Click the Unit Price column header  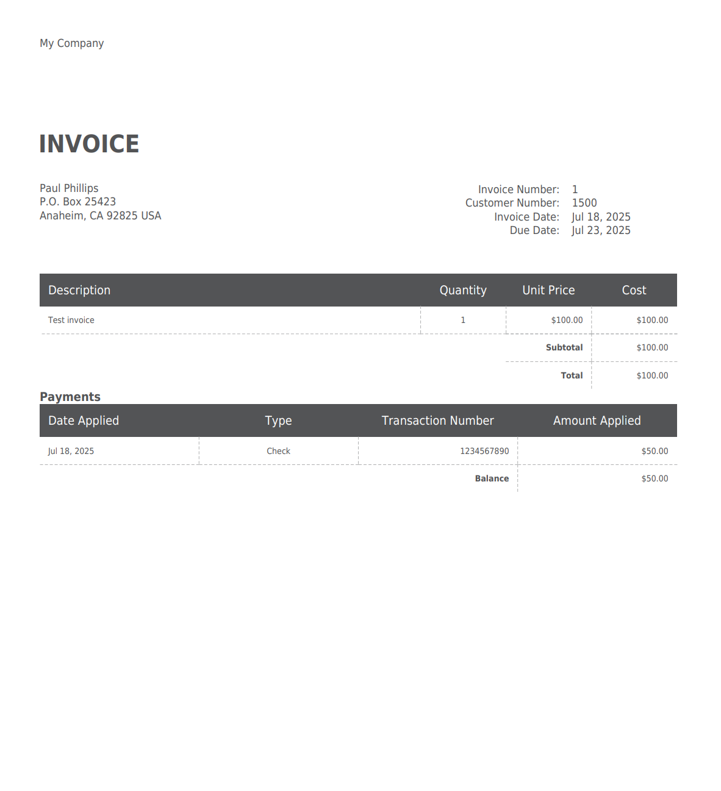[548, 290]
